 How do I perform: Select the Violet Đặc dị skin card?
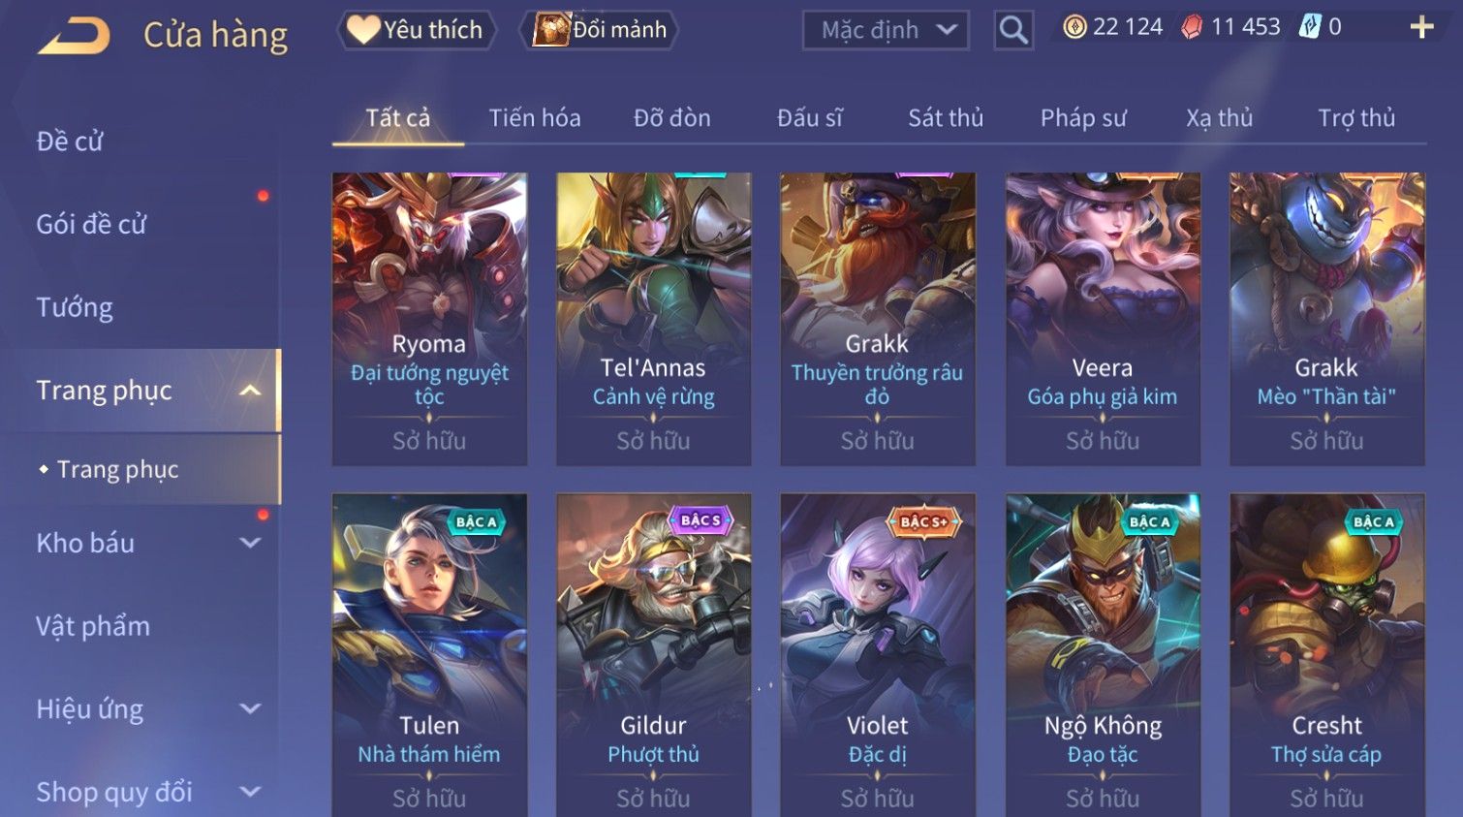878,654
